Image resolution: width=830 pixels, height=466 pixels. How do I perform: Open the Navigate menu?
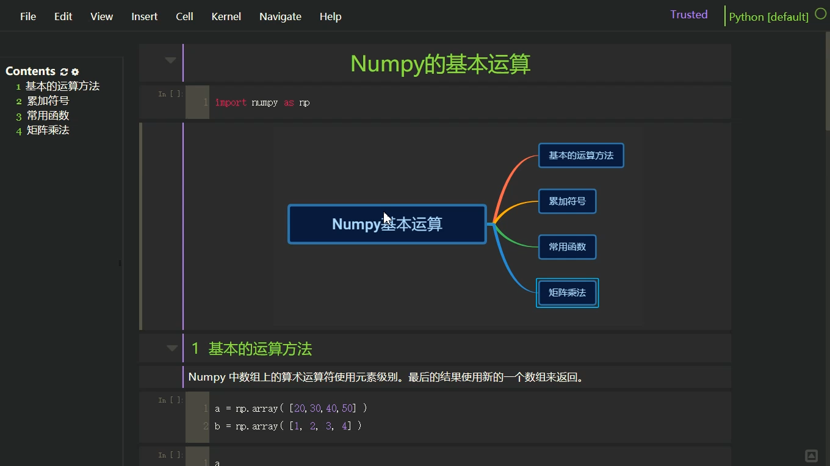(280, 16)
